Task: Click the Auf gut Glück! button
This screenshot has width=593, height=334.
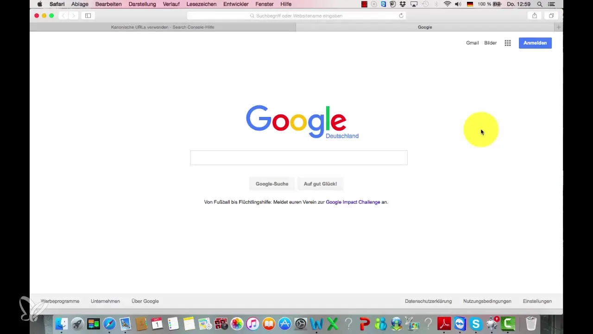Action: click(x=320, y=184)
